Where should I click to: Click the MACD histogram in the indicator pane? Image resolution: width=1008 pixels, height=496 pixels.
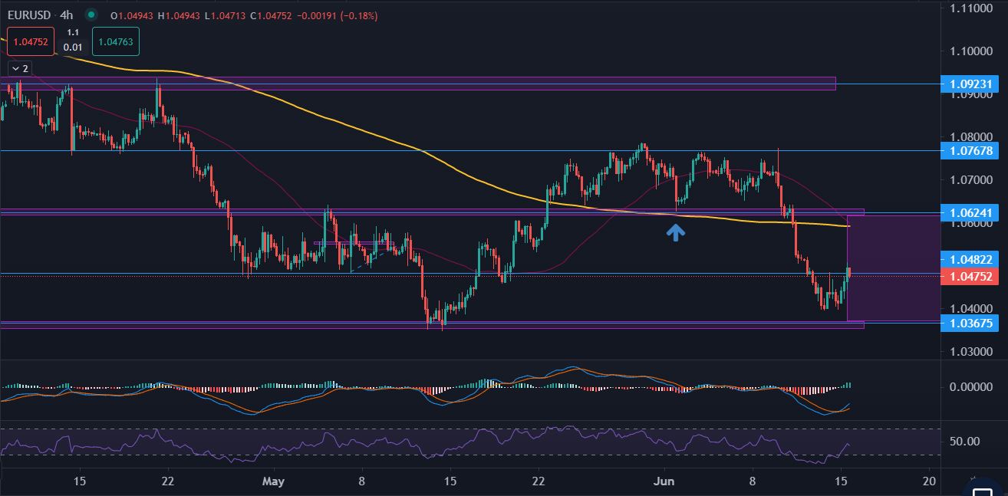tap(483, 383)
